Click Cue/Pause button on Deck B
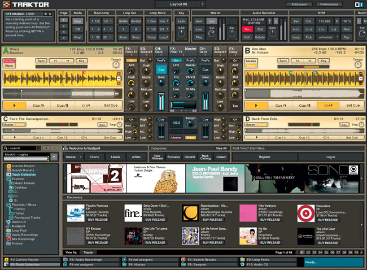This screenshot has width=367, height=270. point(304,106)
